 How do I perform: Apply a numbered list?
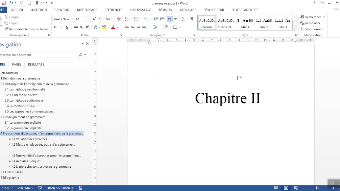click(136, 19)
